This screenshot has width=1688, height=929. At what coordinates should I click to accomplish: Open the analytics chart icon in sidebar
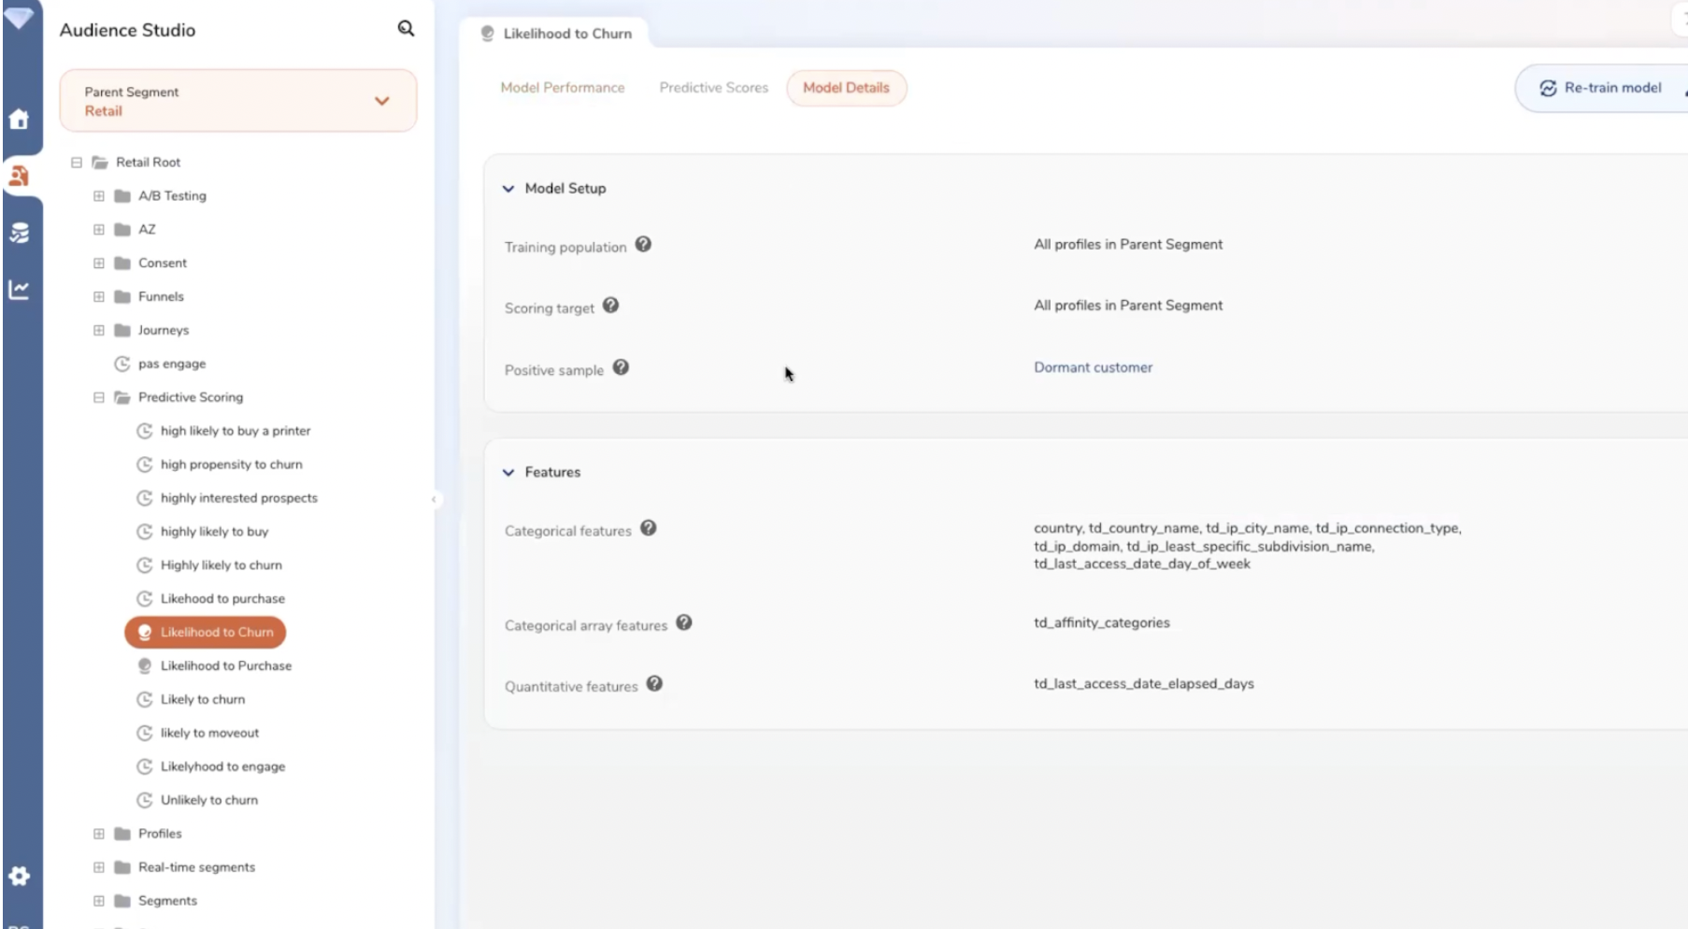pos(19,290)
